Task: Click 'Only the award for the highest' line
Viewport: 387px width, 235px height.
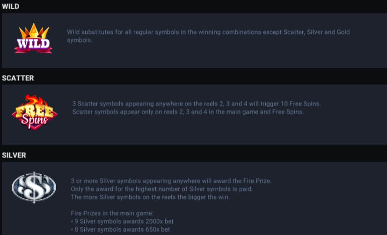Action: pyautogui.click(x=162, y=189)
